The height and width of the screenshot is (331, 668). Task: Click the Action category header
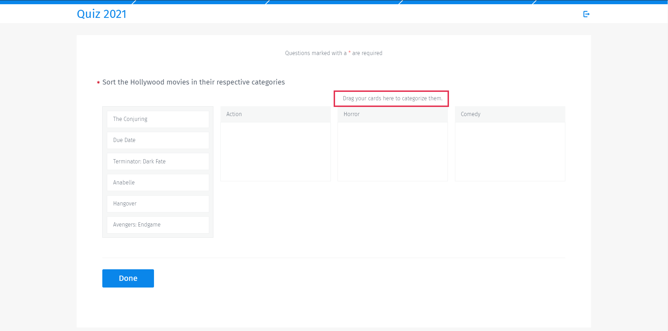[275, 114]
